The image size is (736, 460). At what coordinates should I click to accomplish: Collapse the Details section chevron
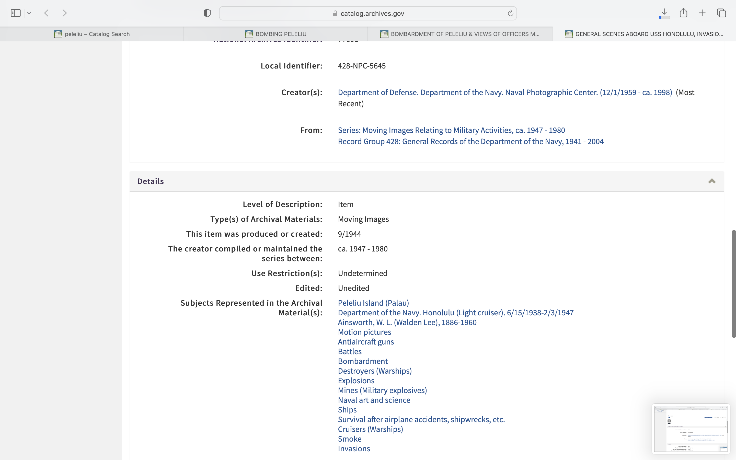pos(712,181)
